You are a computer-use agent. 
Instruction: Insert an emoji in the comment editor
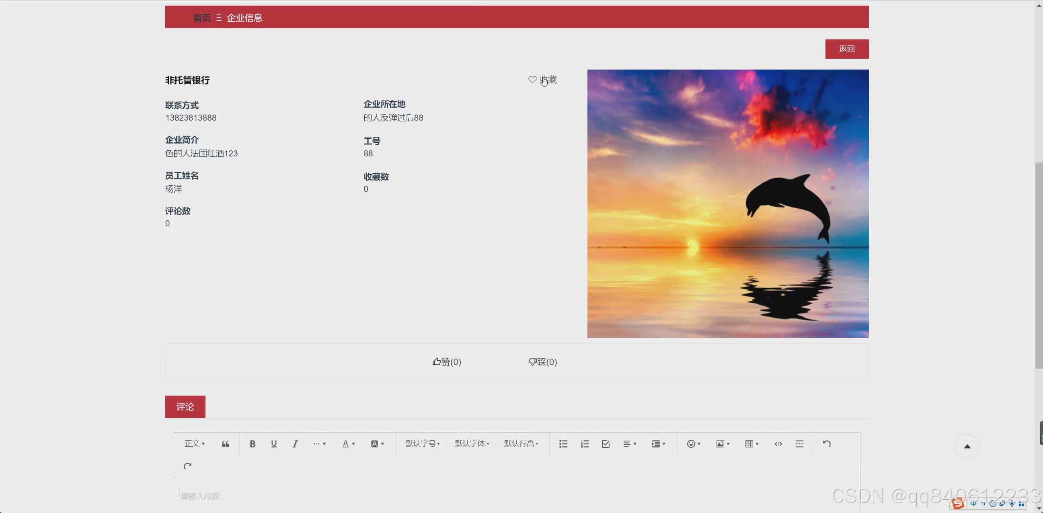coord(691,443)
